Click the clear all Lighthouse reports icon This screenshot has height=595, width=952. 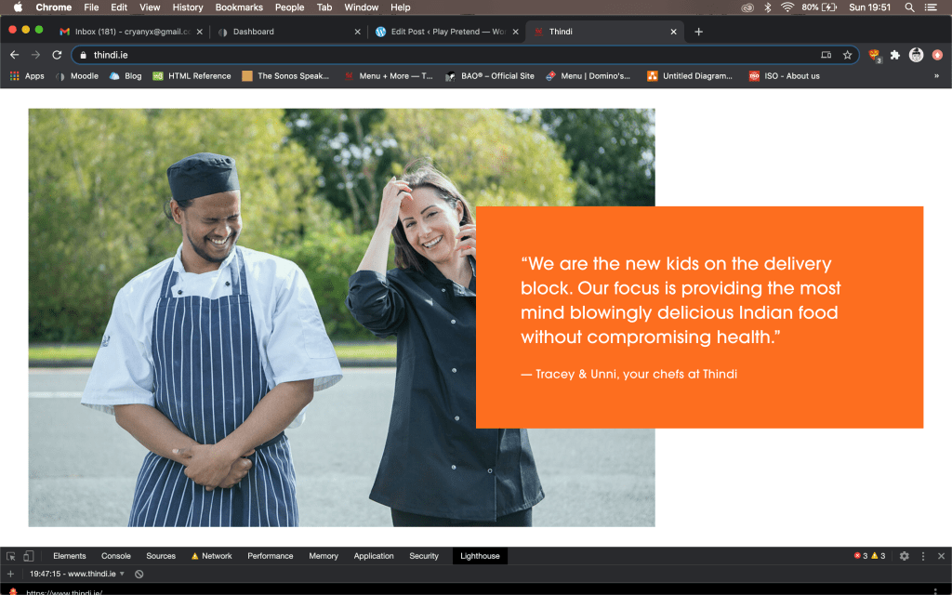tap(139, 575)
